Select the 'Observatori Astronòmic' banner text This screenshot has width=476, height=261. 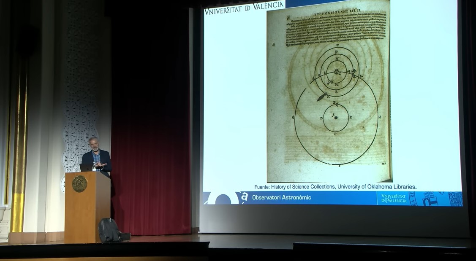281,197
